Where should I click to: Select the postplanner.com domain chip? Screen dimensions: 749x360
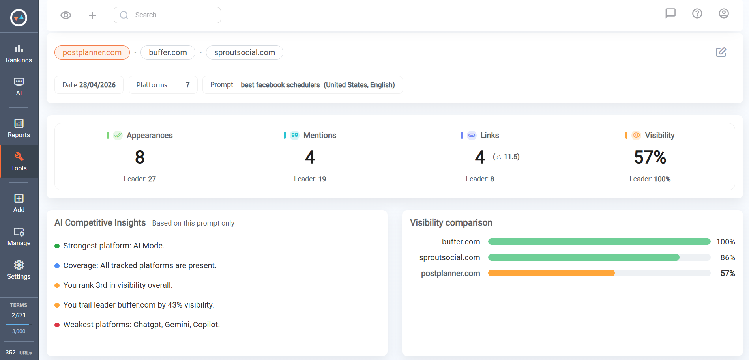tap(92, 52)
